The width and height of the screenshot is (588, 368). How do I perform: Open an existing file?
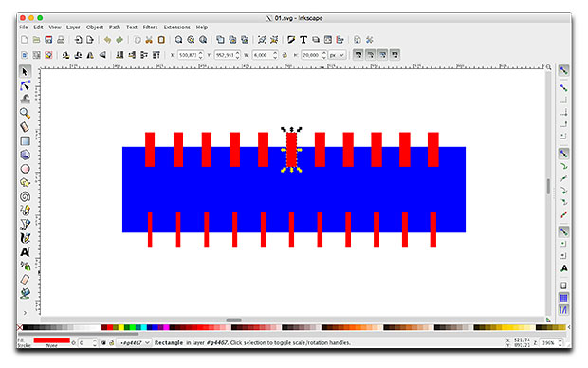point(36,40)
